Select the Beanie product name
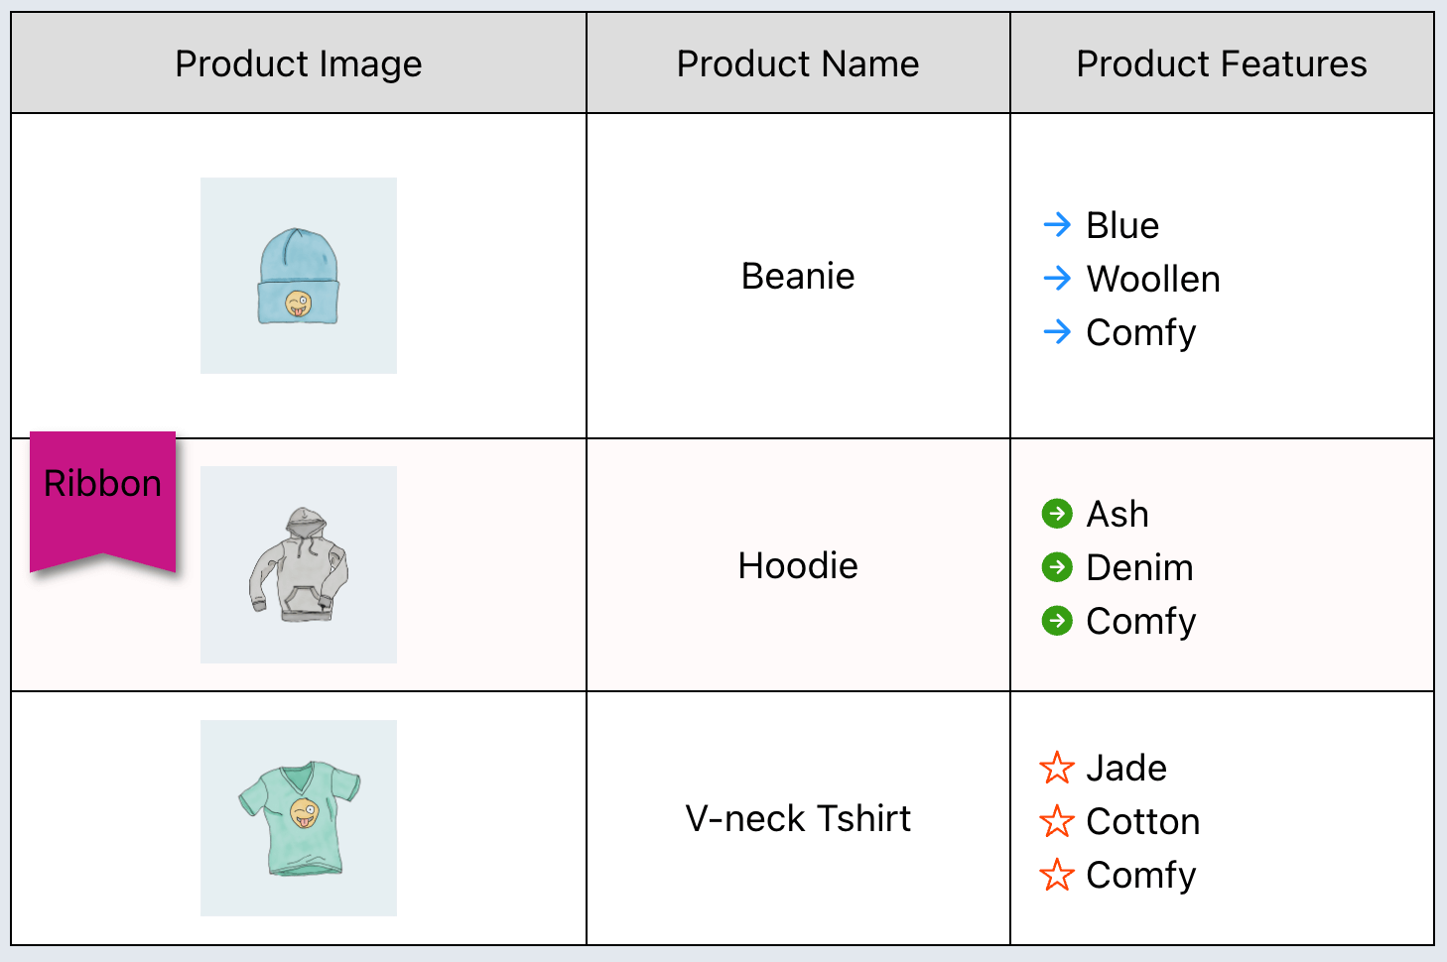The image size is (1447, 962). 798,276
